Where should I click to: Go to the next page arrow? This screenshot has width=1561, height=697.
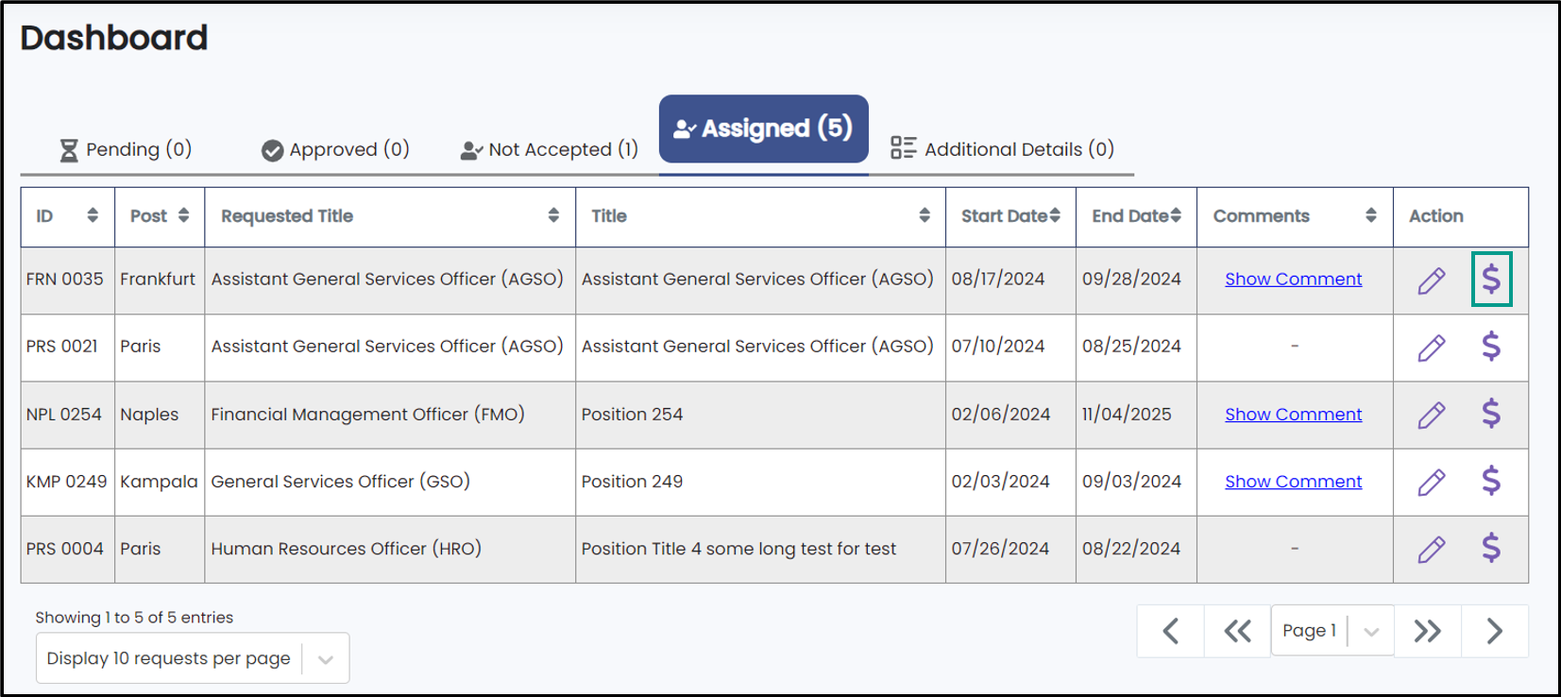[1494, 631]
